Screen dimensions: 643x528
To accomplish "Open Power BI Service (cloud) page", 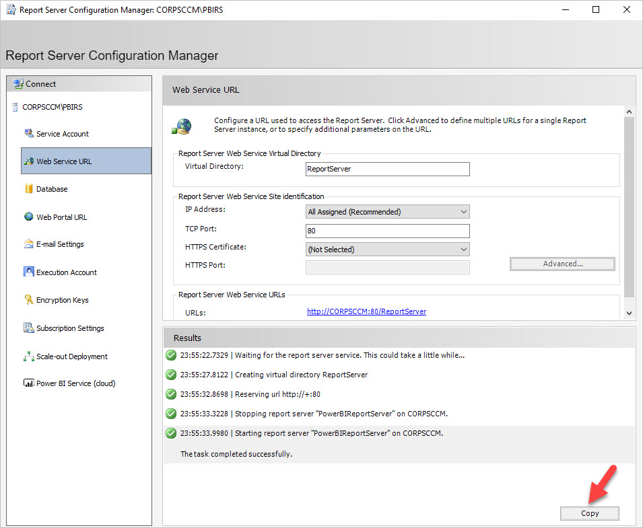I will point(76,383).
